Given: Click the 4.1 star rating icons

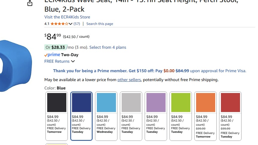Looking at the screenshot, I should coord(59,24).
